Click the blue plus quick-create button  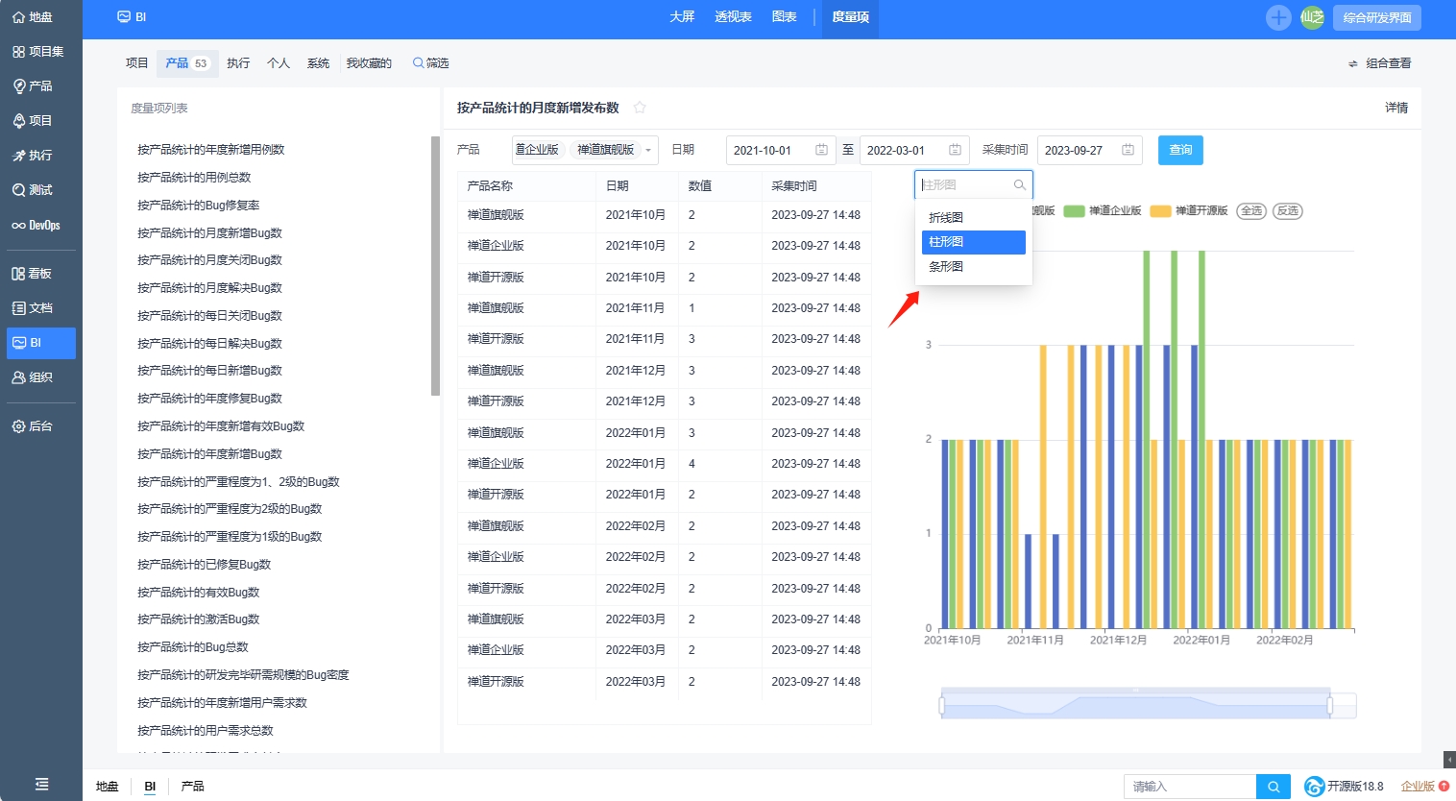1278,17
